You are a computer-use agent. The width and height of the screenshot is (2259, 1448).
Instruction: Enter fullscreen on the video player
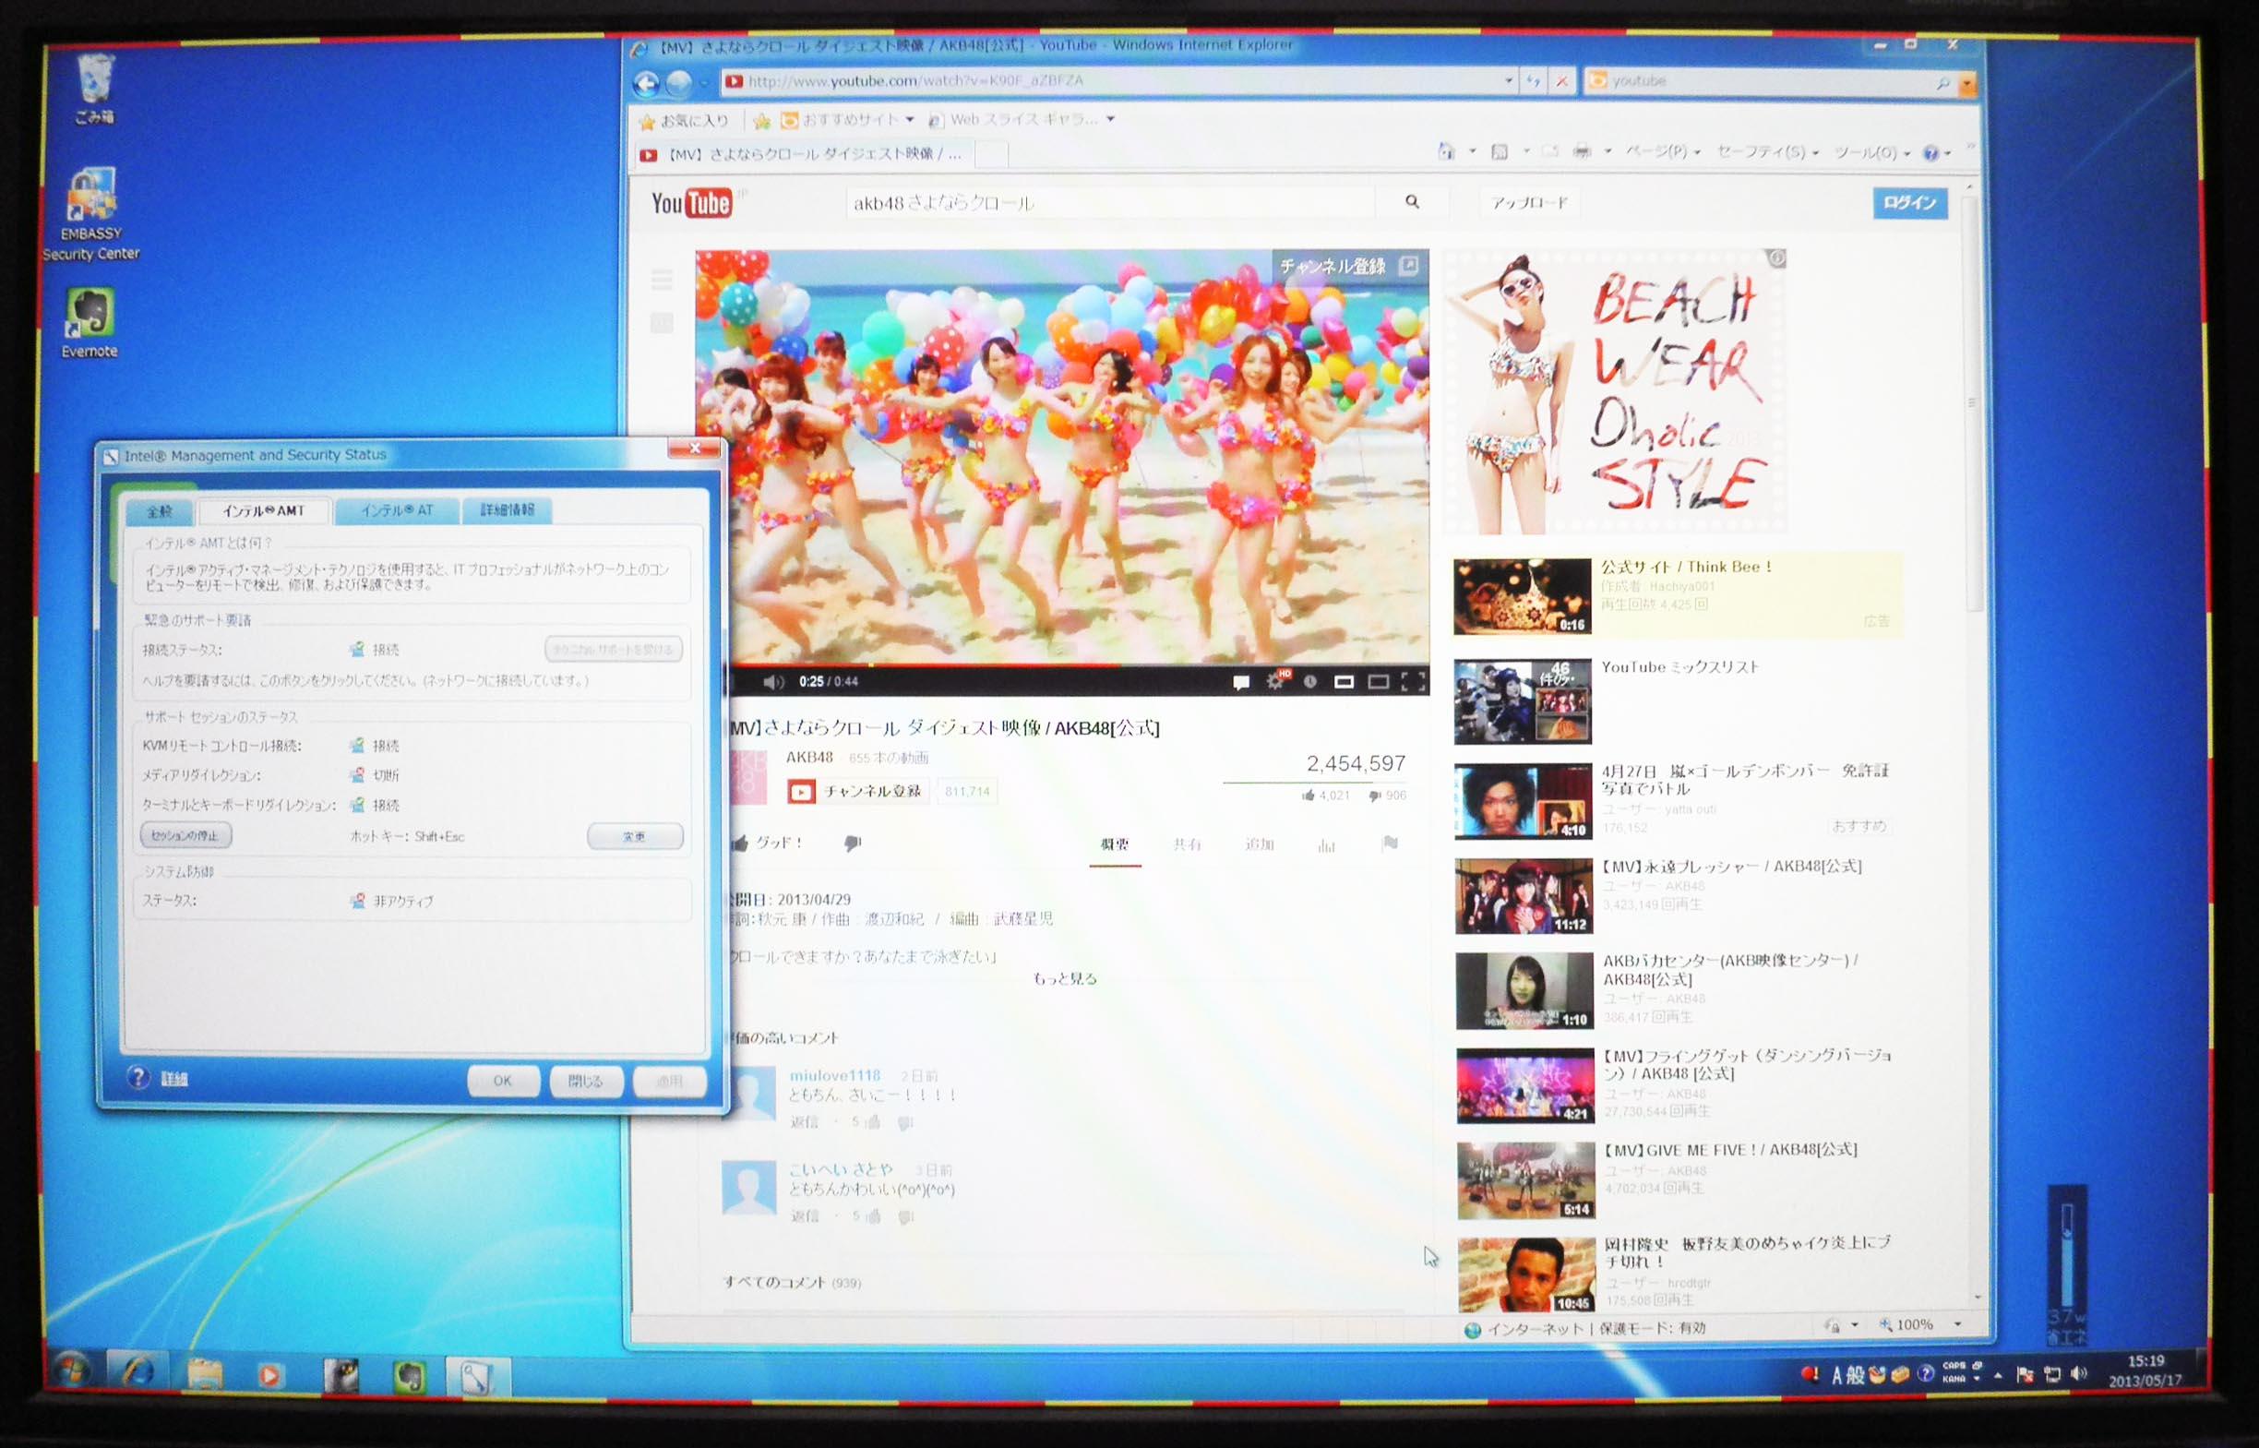[1413, 682]
